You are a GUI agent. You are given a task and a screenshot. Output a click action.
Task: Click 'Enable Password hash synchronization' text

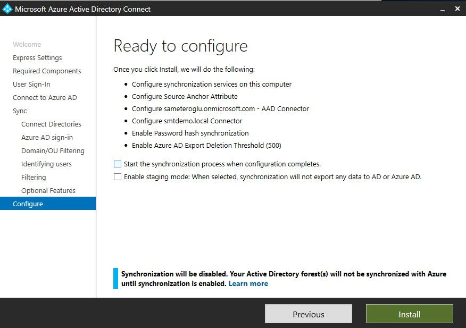(x=190, y=133)
